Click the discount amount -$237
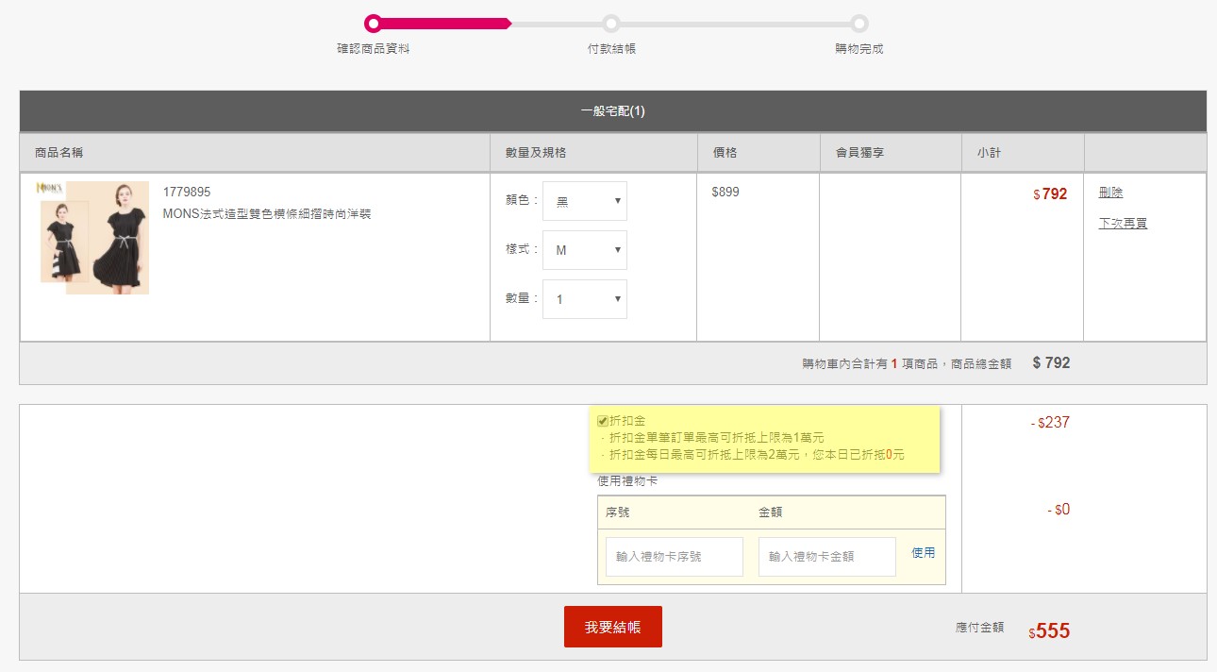Image resolution: width=1217 pixels, height=672 pixels. point(1050,423)
